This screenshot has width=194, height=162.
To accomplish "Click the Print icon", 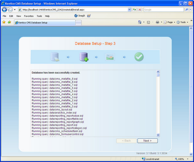I will [x=157, y=22].
